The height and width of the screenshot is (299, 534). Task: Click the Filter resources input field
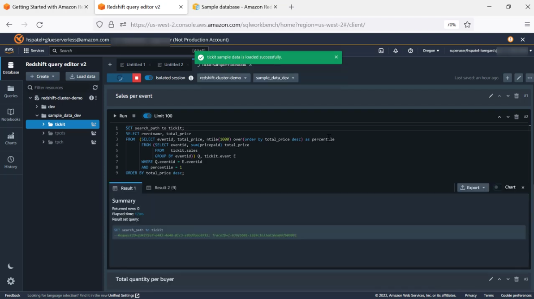click(x=58, y=87)
